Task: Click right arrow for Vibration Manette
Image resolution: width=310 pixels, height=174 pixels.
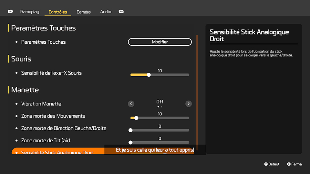Action: (188, 104)
